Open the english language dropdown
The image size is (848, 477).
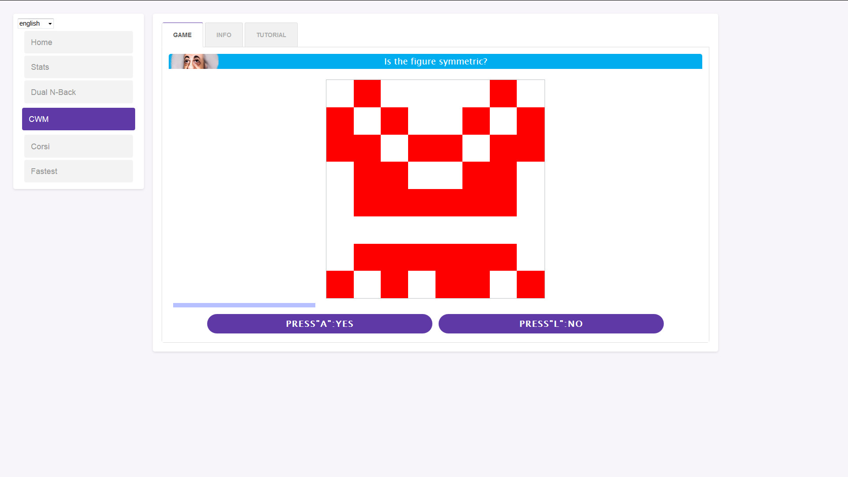point(35,23)
